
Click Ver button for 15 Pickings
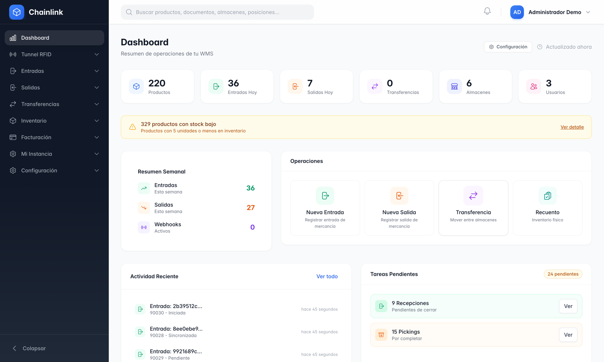(568, 335)
